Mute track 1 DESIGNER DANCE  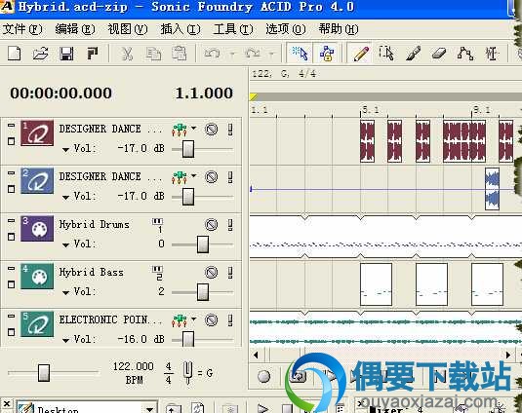pyautogui.click(x=211, y=129)
